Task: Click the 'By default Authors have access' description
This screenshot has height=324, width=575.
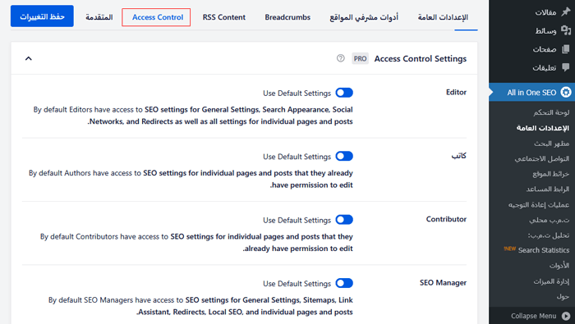Action: 191,179
